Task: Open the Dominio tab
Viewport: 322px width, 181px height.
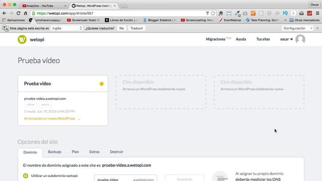Action: [x=30, y=152]
